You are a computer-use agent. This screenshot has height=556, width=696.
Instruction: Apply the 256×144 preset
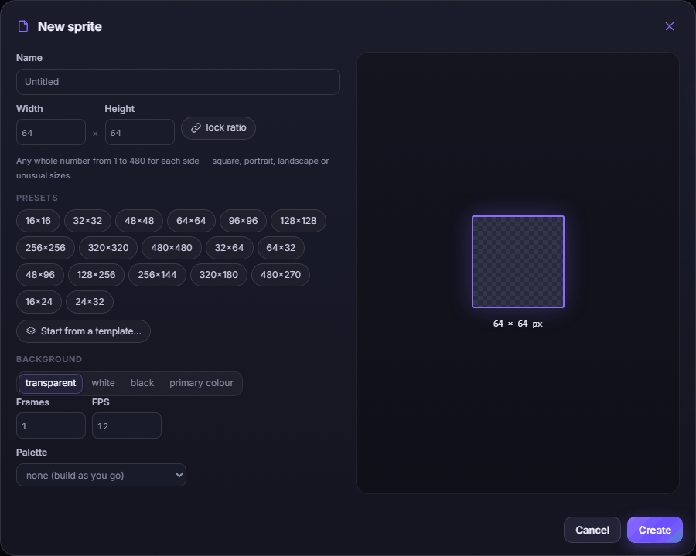point(157,275)
